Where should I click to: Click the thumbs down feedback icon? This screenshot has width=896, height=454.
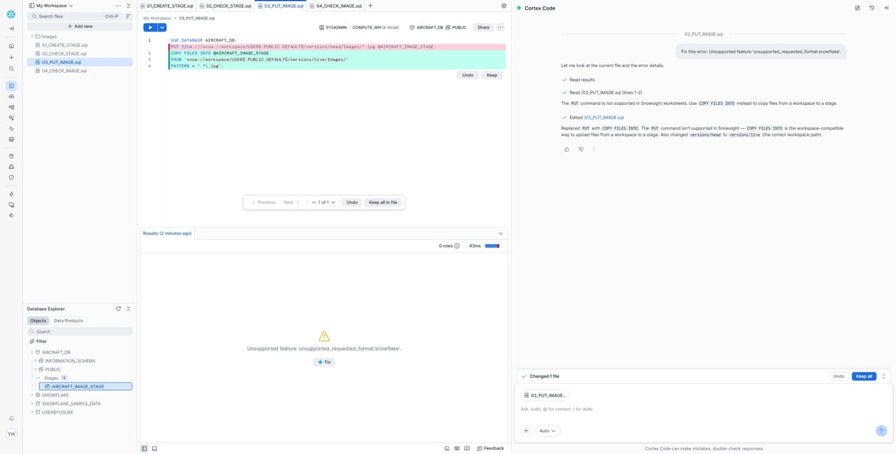(580, 149)
